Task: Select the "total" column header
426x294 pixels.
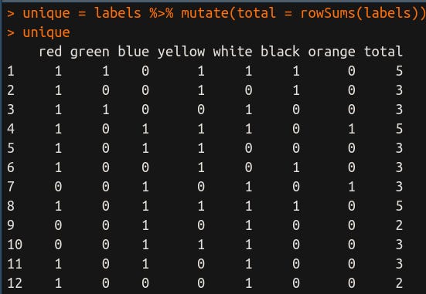Action: 383,51
